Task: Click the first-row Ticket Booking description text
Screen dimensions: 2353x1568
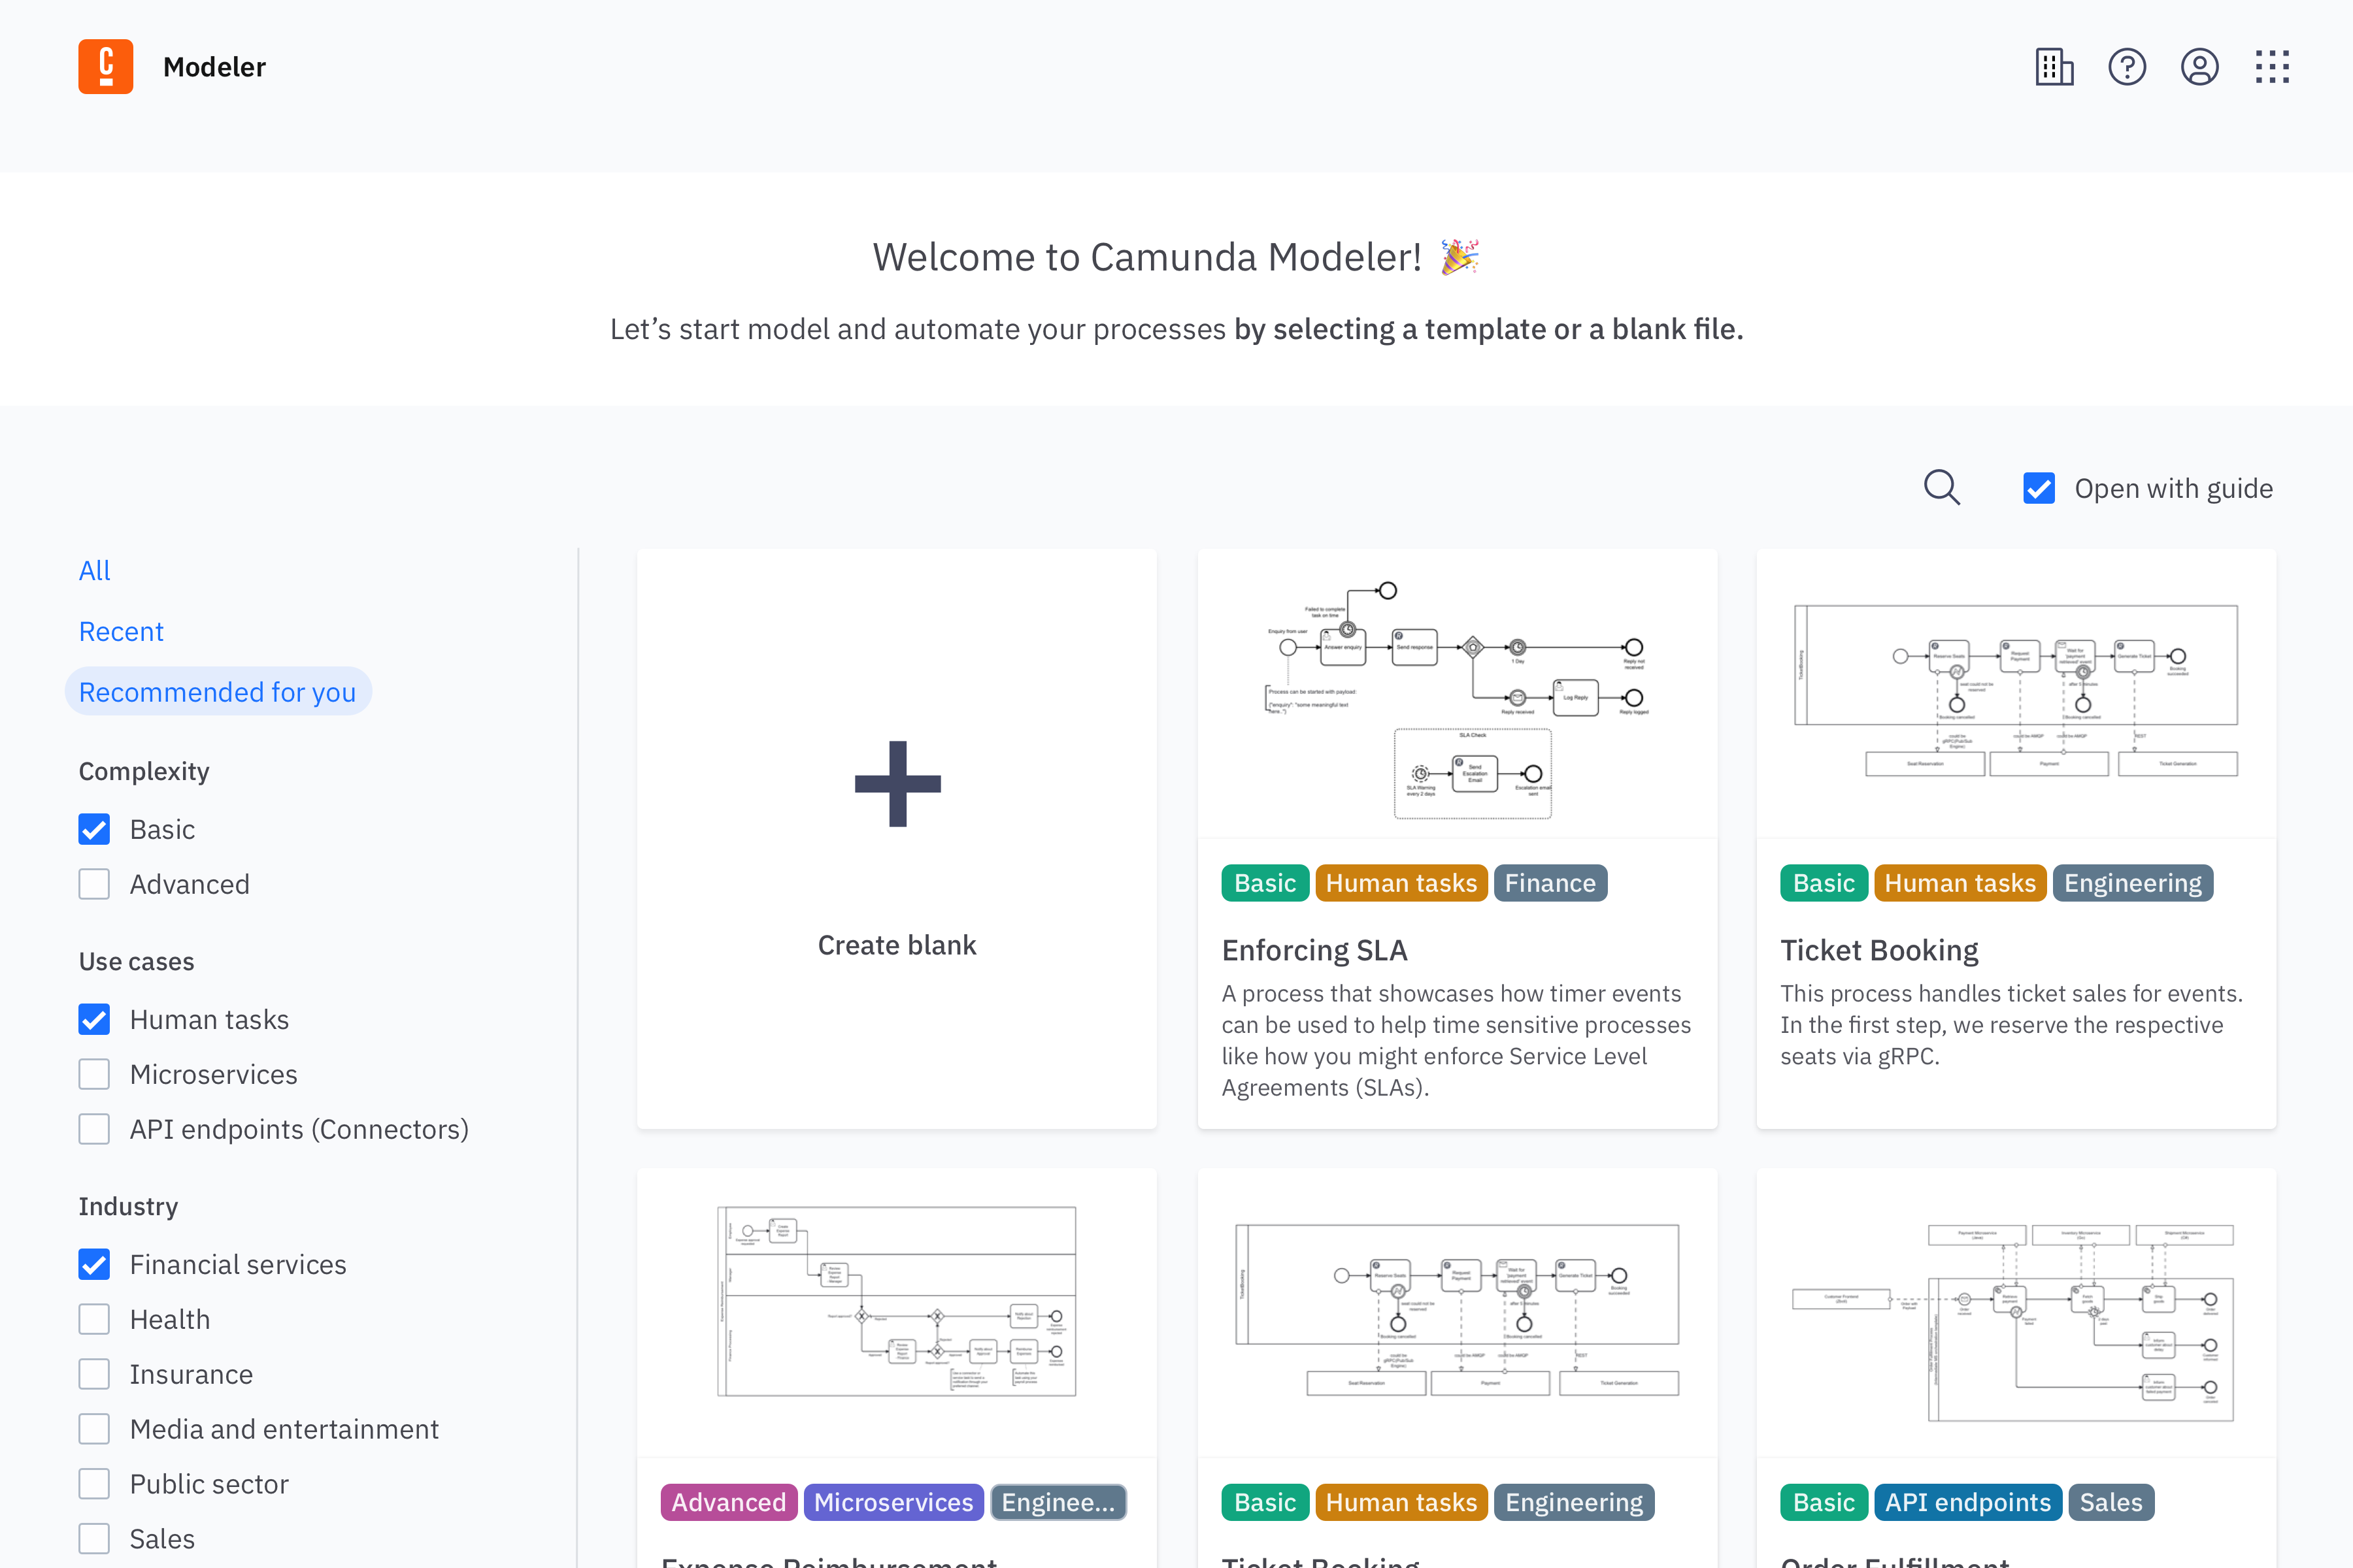Action: click(x=2012, y=1025)
